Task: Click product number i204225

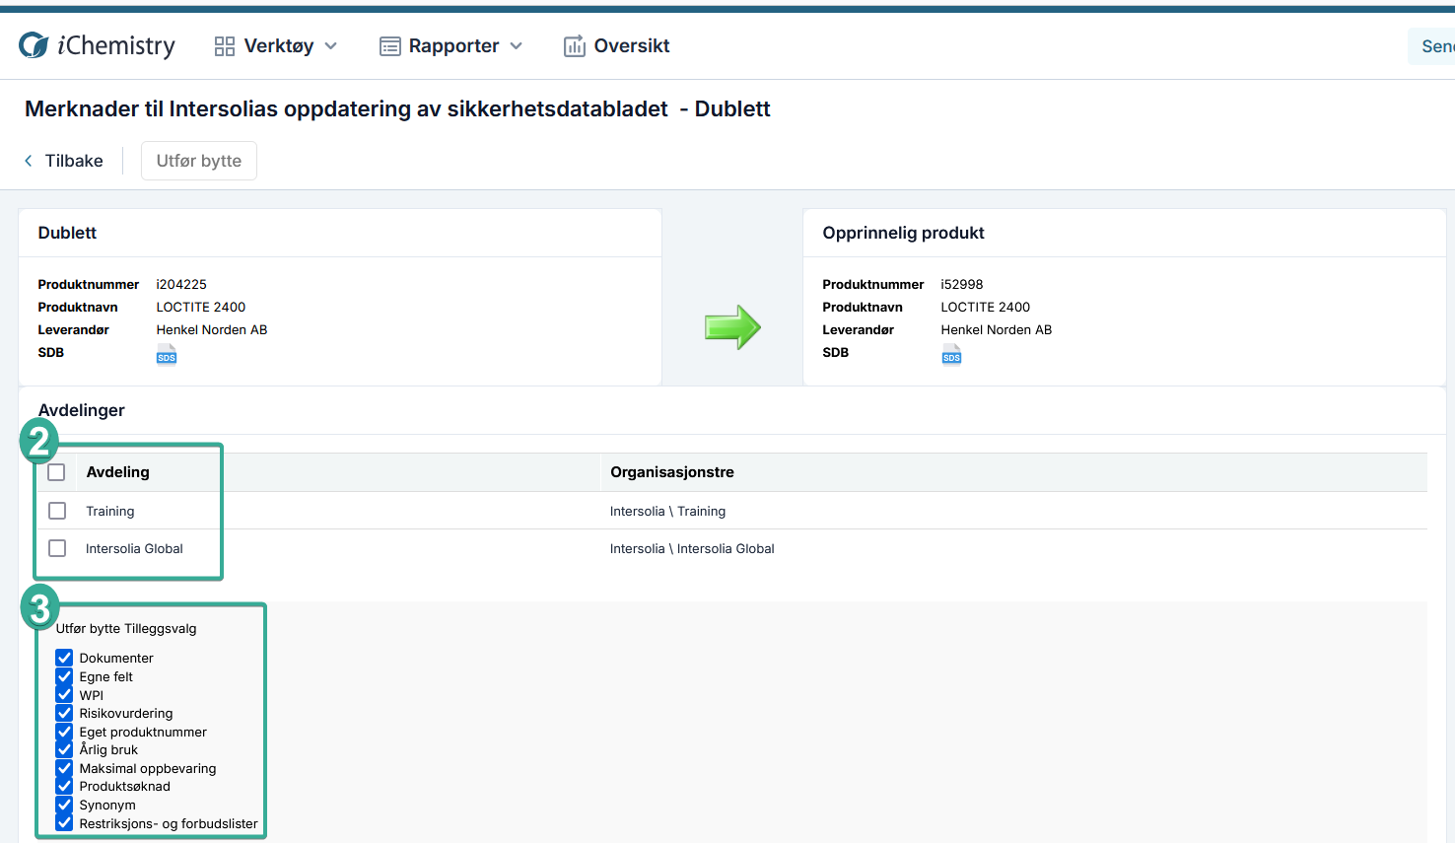Action: [x=181, y=284]
